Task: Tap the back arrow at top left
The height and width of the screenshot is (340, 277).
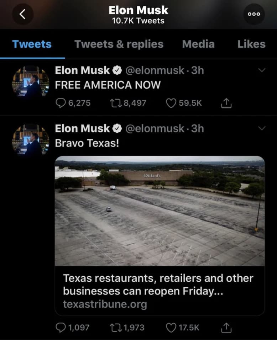Action: pos(23,14)
